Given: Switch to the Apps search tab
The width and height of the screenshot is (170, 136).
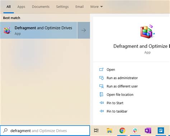Looking at the screenshot, I should click(x=21, y=7).
